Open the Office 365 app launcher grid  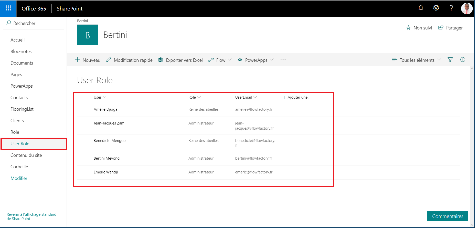(8, 8)
